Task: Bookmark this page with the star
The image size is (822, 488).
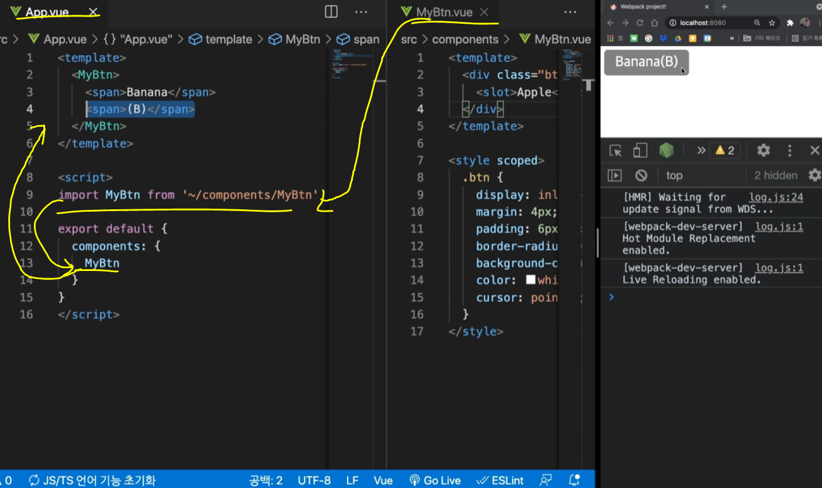Action: 772,23
